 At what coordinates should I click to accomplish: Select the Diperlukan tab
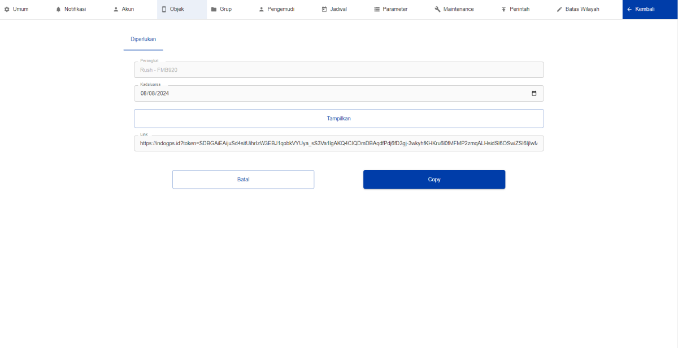(x=143, y=40)
